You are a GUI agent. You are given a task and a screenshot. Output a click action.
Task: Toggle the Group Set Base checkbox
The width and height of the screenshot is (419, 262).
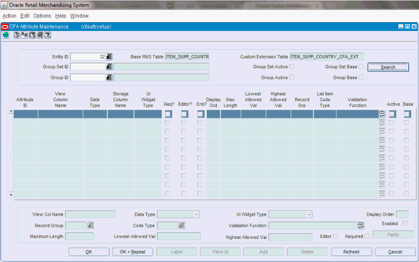pyautogui.click(x=361, y=66)
